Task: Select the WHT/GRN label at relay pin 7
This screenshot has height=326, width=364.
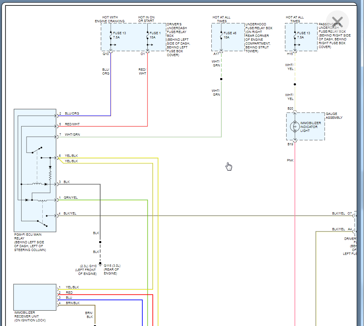Action: [72, 135]
